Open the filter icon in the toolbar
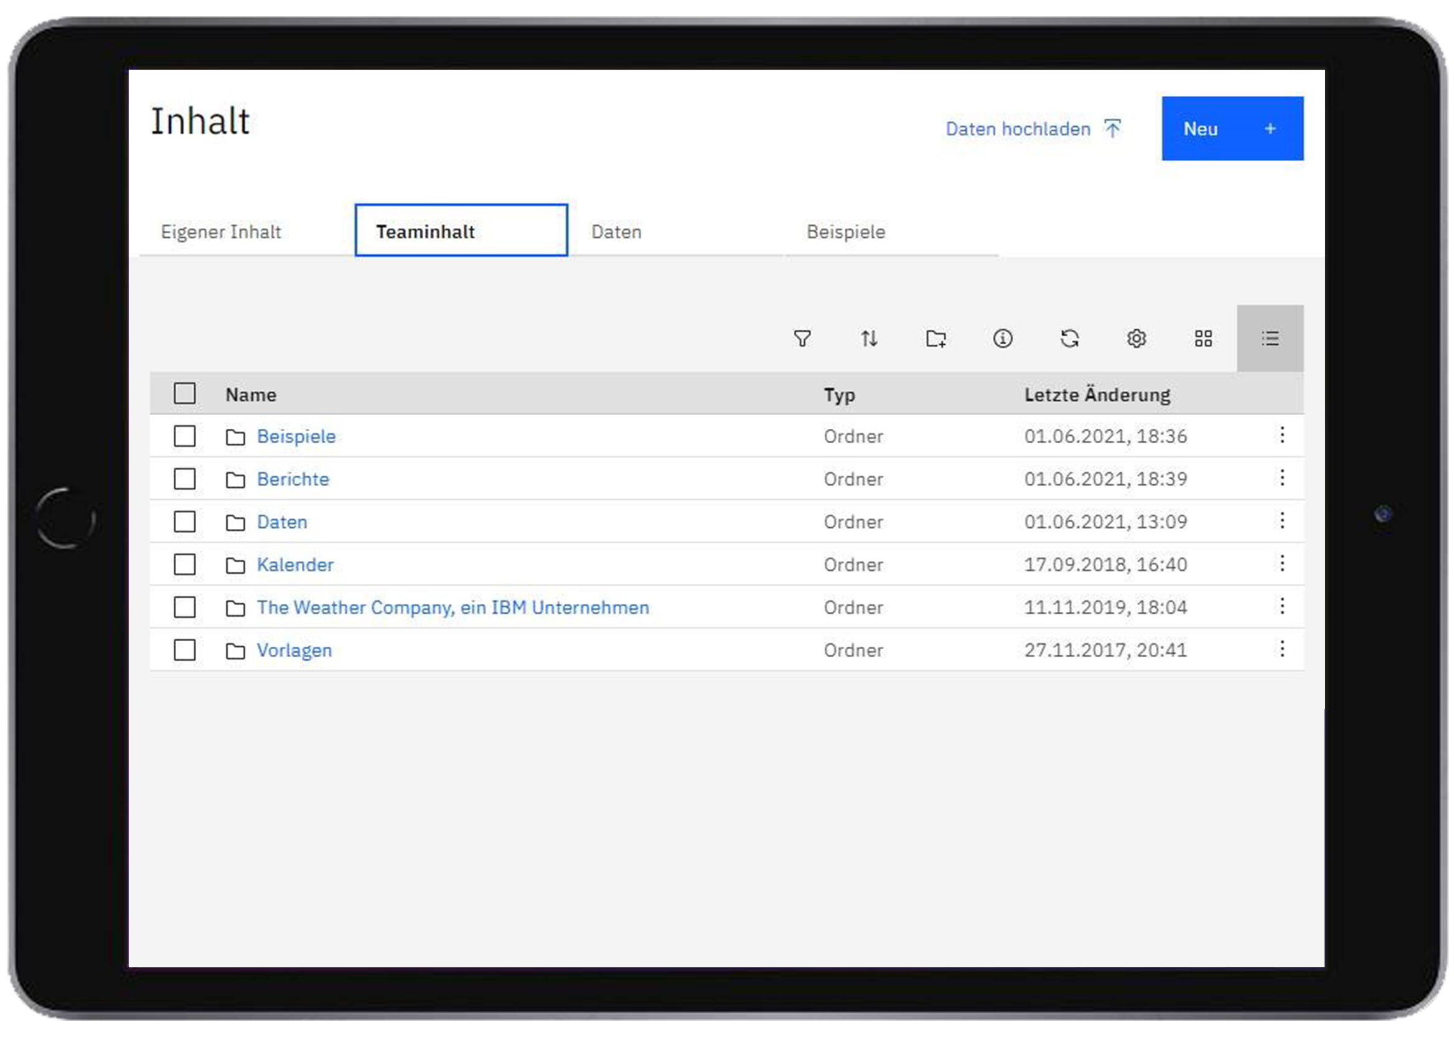 point(804,339)
